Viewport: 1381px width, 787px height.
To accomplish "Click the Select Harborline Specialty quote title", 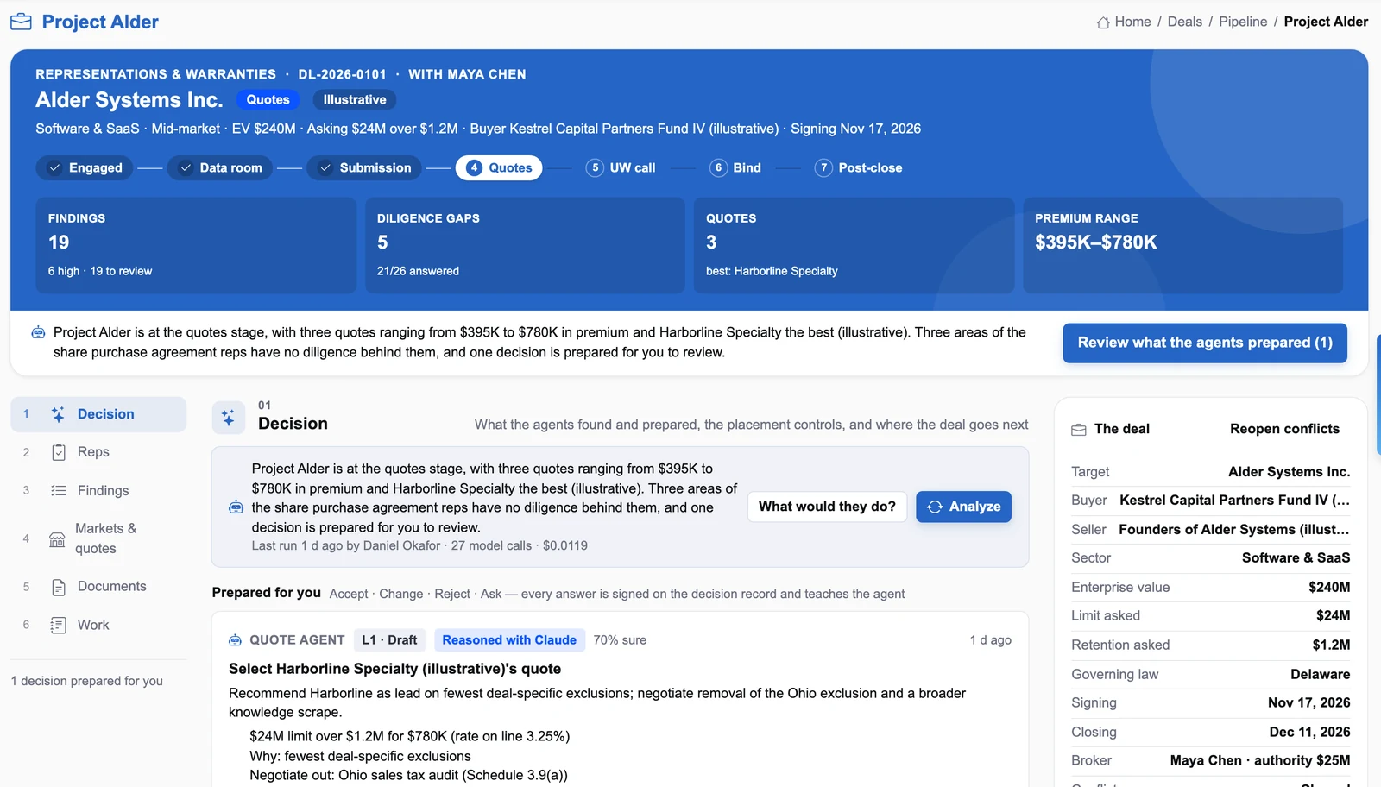I will 394,669.
